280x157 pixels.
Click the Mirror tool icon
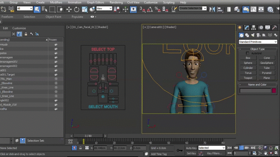[212, 9]
